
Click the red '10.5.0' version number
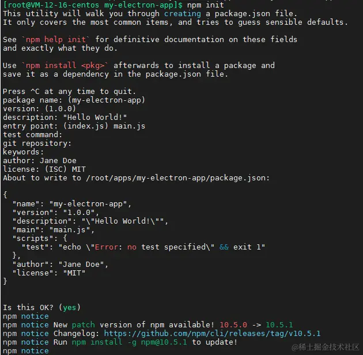[233, 324]
